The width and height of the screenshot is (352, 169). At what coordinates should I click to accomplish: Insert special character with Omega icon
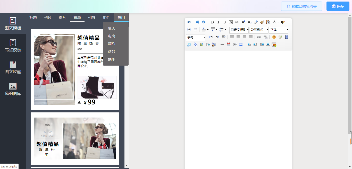click(x=241, y=45)
